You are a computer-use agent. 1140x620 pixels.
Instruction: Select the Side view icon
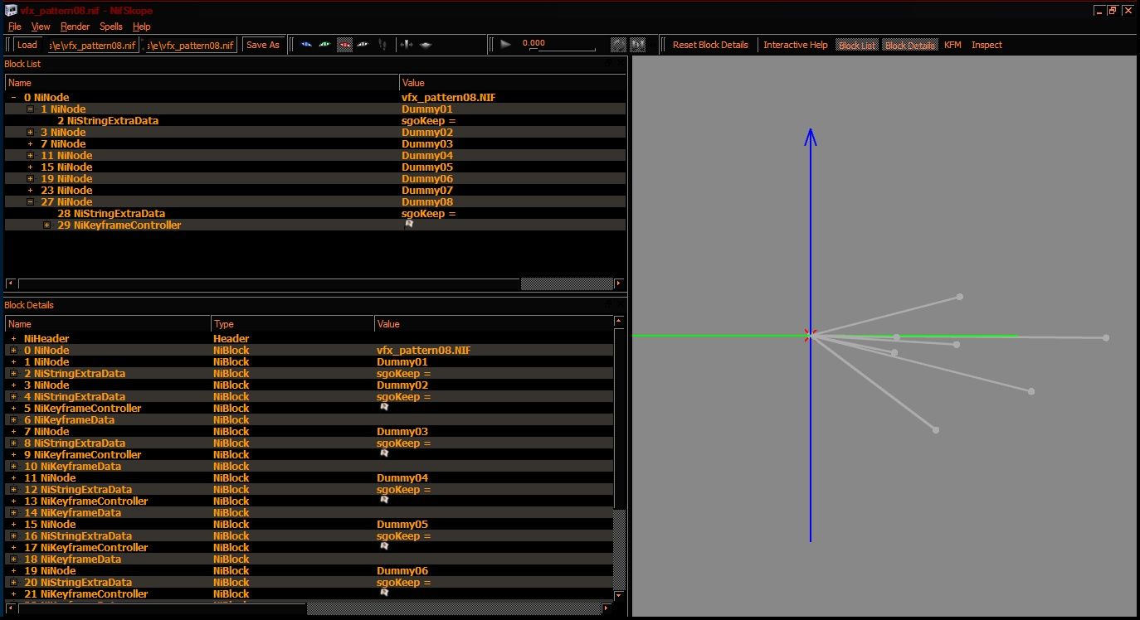click(344, 45)
